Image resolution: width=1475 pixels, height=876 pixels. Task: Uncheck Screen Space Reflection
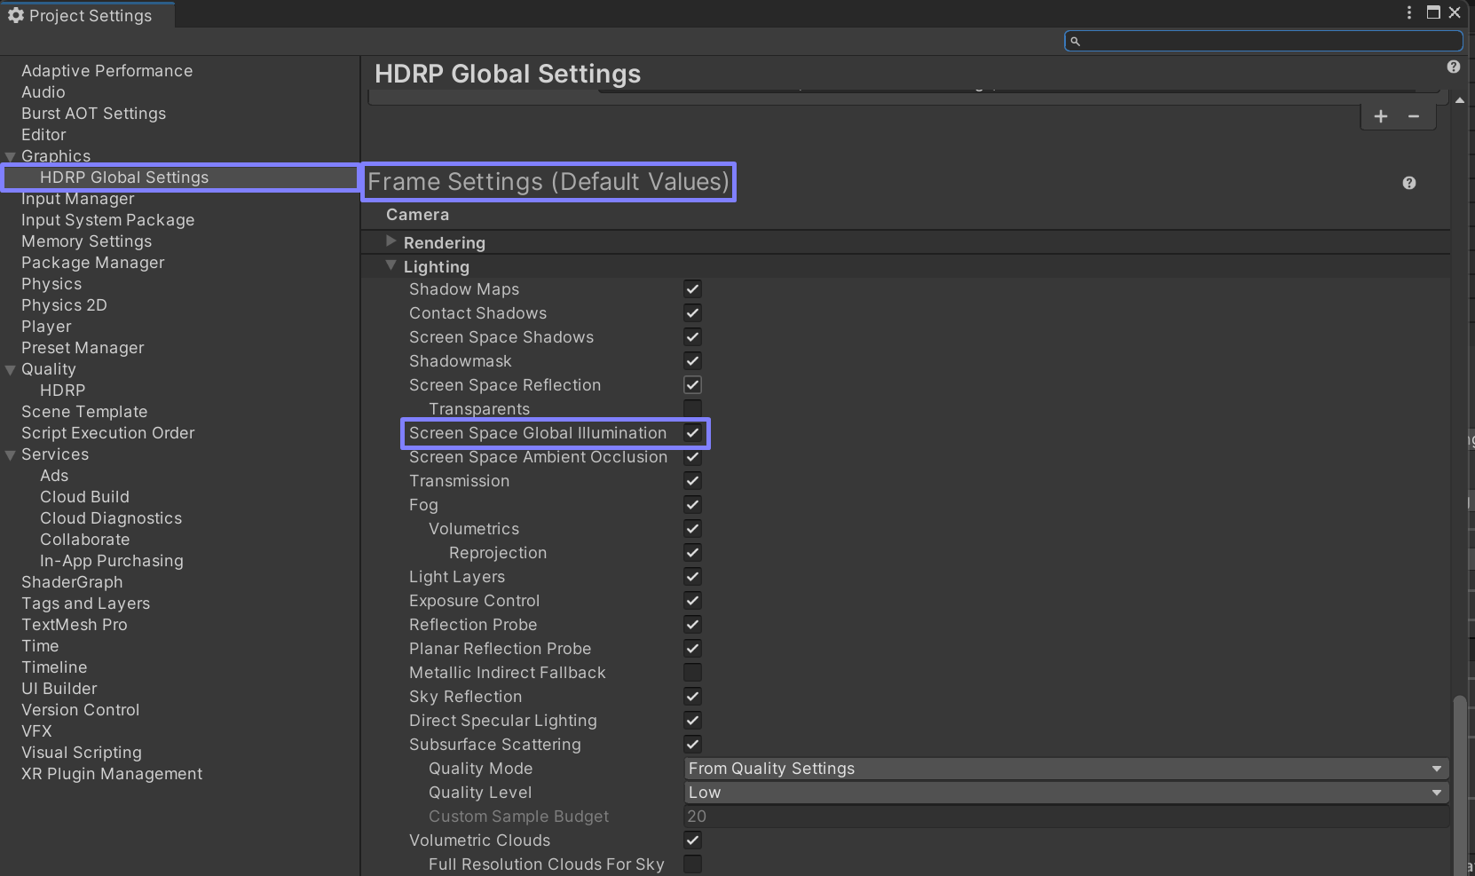point(692,385)
